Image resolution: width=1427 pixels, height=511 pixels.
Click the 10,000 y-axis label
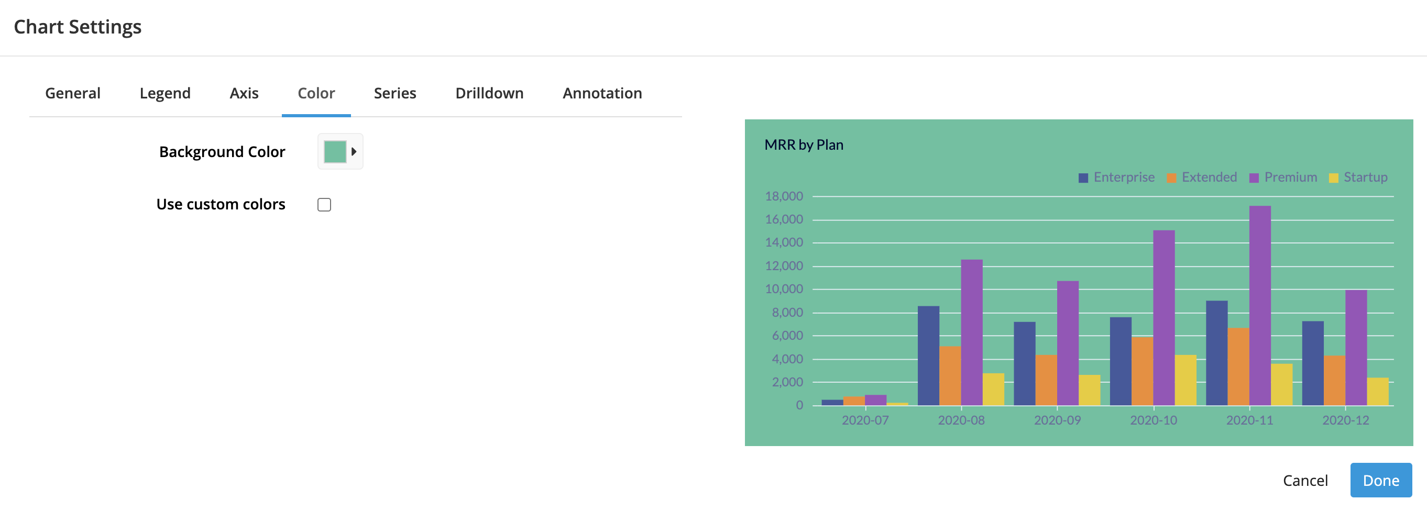[x=784, y=289]
